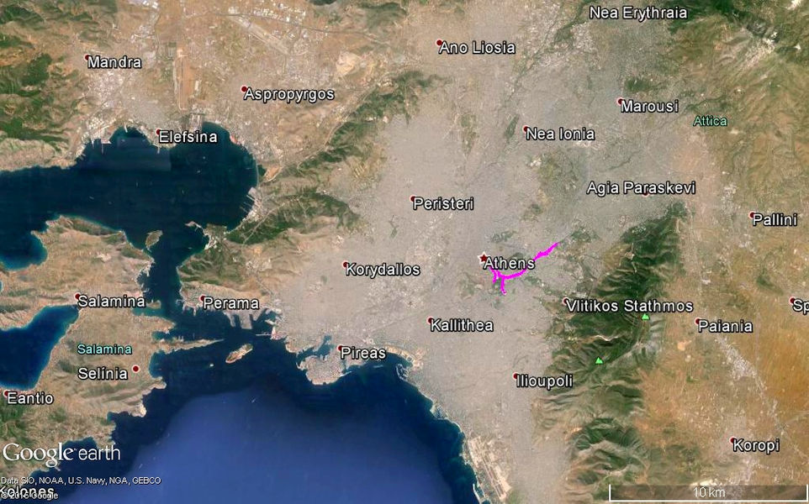Click the Kallithea place marker
The width and height of the screenshot is (809, 504).
431,320
